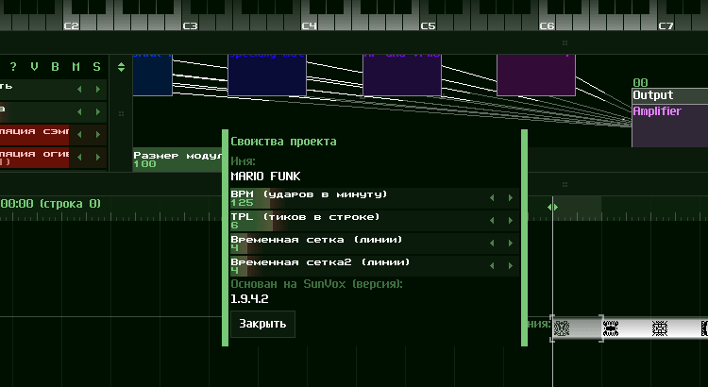This screenshot has height=387, width=708.
Task: Click grip handle below the piano keyboard
Action: click(565, 43)
